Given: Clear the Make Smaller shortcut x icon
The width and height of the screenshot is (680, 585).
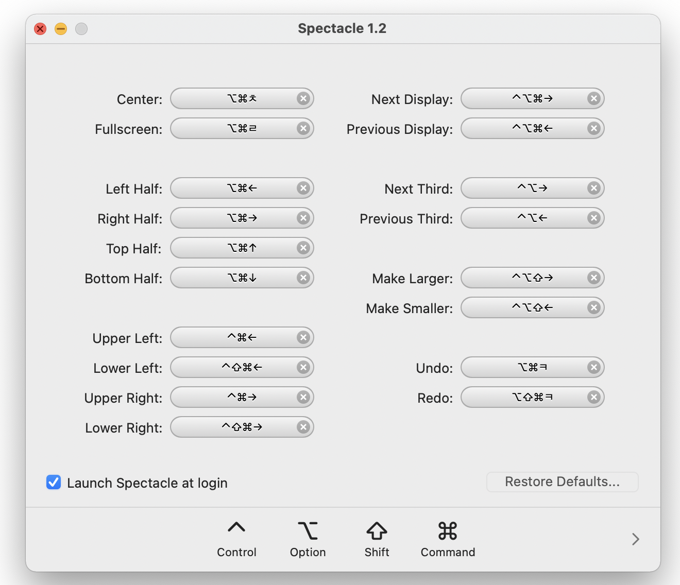Looking at the screenshot, I should 594,307.
